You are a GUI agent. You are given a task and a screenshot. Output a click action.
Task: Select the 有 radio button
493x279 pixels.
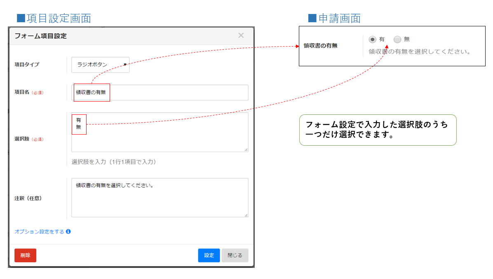point(373,40)
